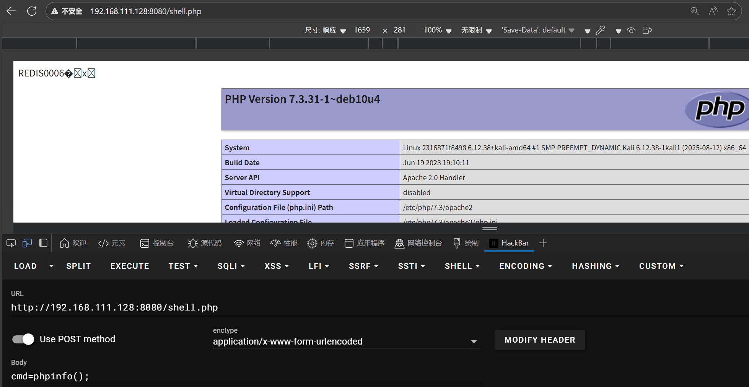Click the DevTools panel drag handle
Image resolution: width=749 pixels, height=387 pixels.
[x=490, y=228]
